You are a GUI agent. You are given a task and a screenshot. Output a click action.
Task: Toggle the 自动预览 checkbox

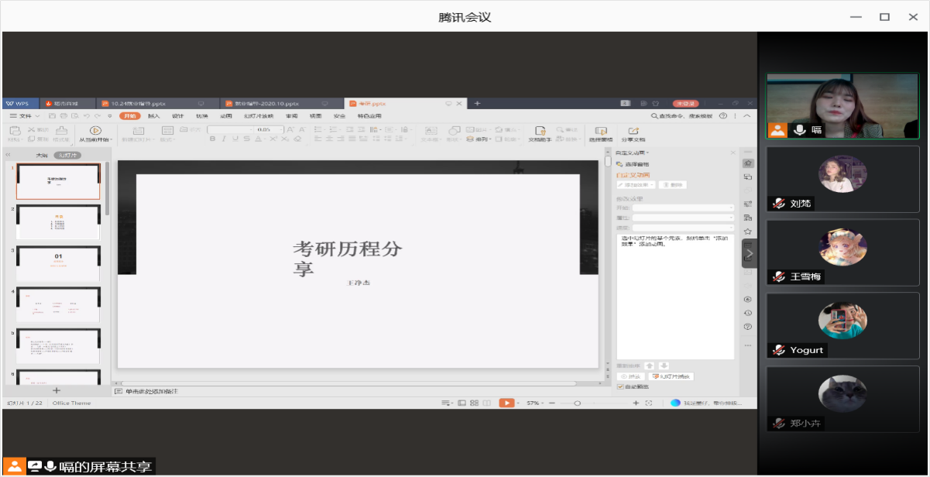coord(620,386)
